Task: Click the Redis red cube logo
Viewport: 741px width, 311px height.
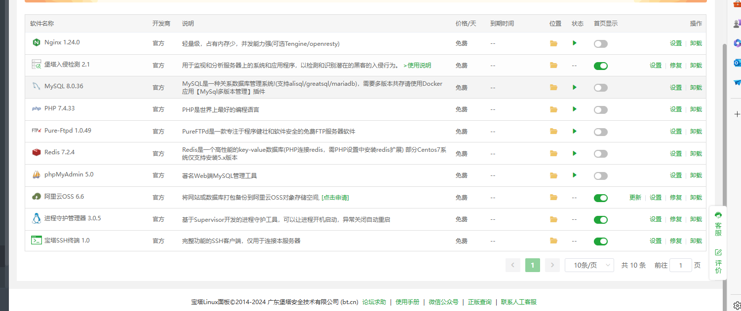Action: click(x=36, y=152)
